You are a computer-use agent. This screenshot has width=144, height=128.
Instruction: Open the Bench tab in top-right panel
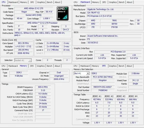point(121,2)
